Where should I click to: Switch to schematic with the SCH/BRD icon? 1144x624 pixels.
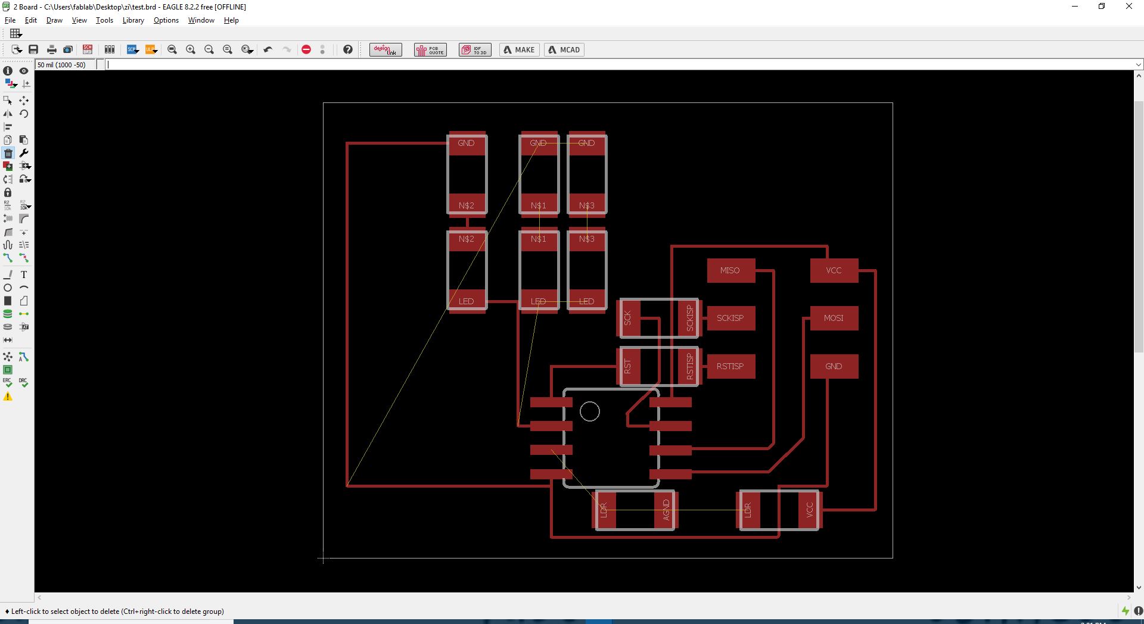[x=88, y=50]
